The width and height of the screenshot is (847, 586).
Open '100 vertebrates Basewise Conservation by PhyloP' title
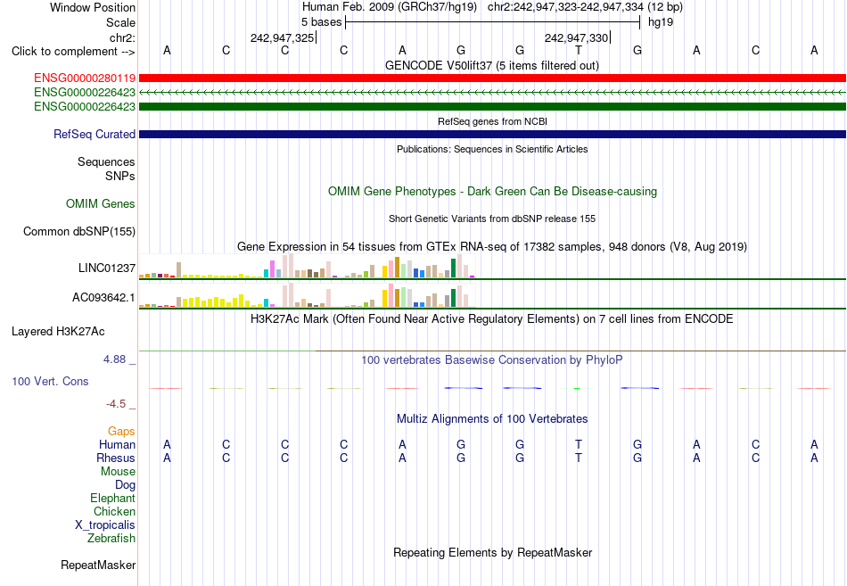click(492, 360)
